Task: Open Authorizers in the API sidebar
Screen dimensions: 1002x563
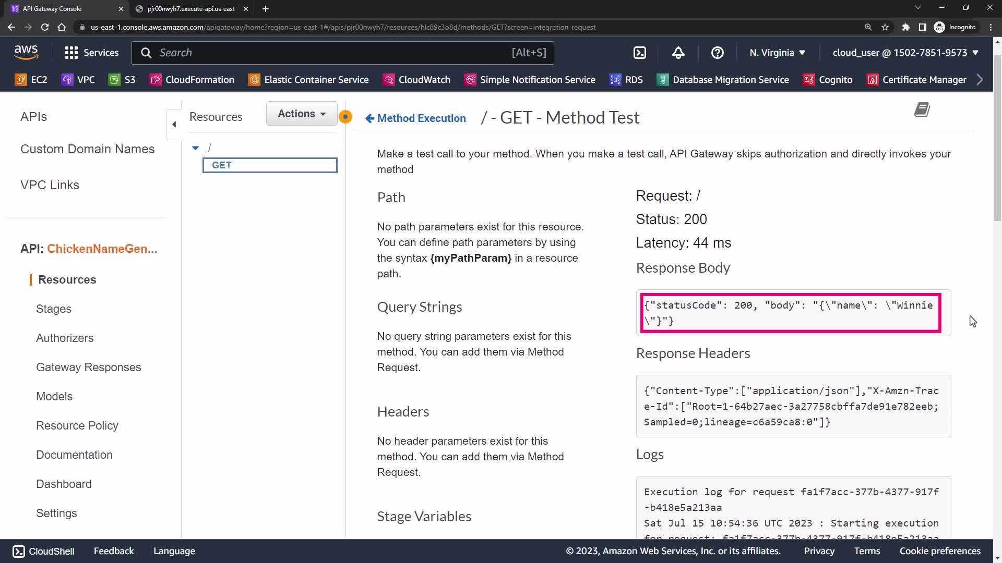Action: click(x=65, y=338)
